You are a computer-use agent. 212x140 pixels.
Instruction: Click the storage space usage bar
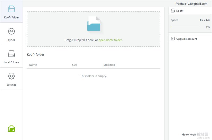(x=185, y=27)
